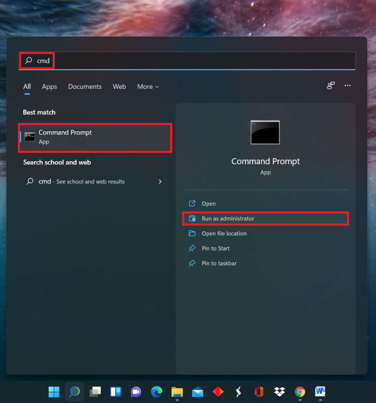Open Task View from taskbar

pyautogui.click(x=95, y=392)
